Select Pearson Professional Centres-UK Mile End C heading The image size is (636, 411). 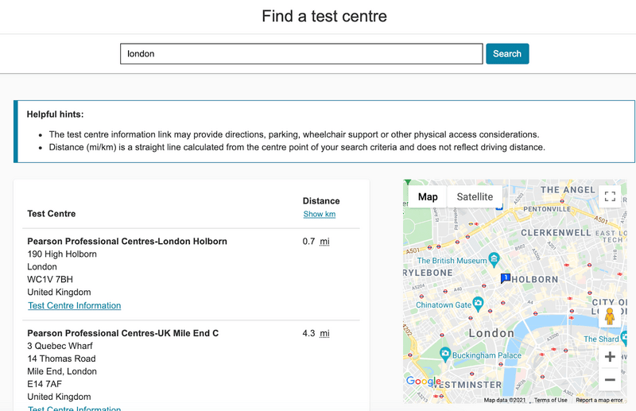[x=123, y=333]
